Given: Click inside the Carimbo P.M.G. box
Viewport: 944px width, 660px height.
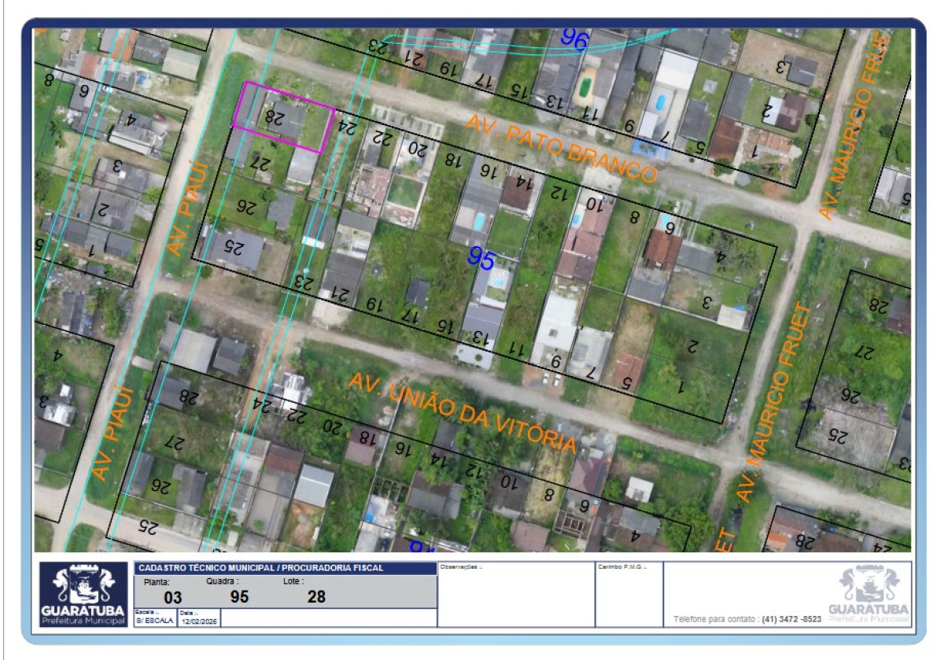Looking at the screenshot, I should click(x=629, y=595).
